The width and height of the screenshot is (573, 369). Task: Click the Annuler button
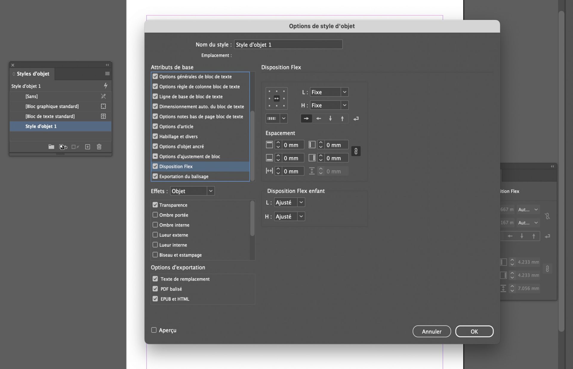(432, 331)
